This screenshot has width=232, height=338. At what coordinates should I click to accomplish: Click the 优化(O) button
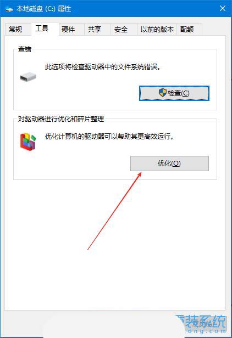pos(169,164)
